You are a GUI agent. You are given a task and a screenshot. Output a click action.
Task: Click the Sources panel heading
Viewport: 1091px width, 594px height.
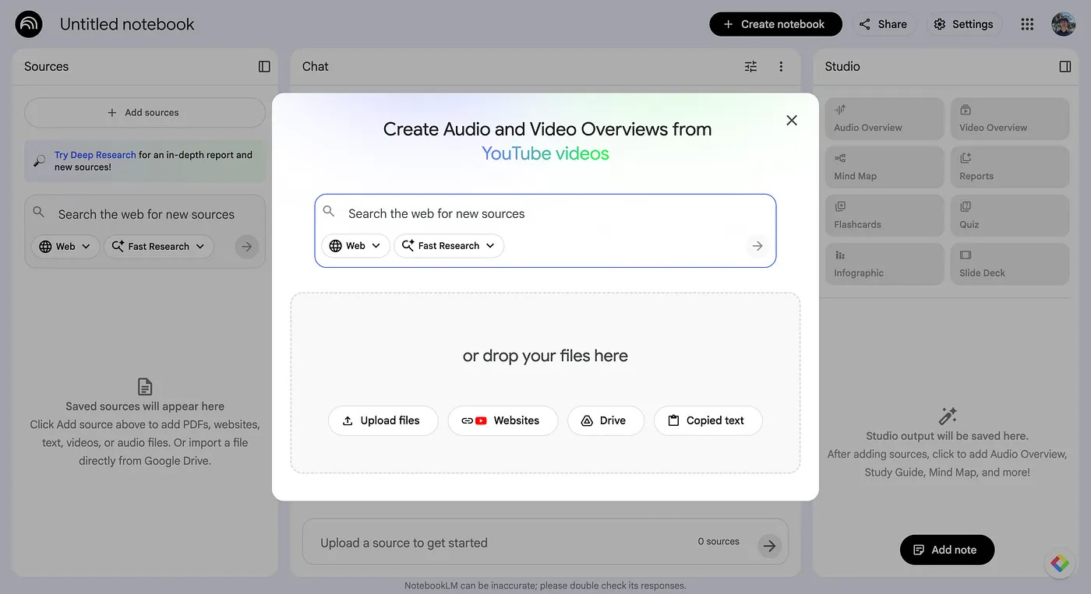point(47,66)
